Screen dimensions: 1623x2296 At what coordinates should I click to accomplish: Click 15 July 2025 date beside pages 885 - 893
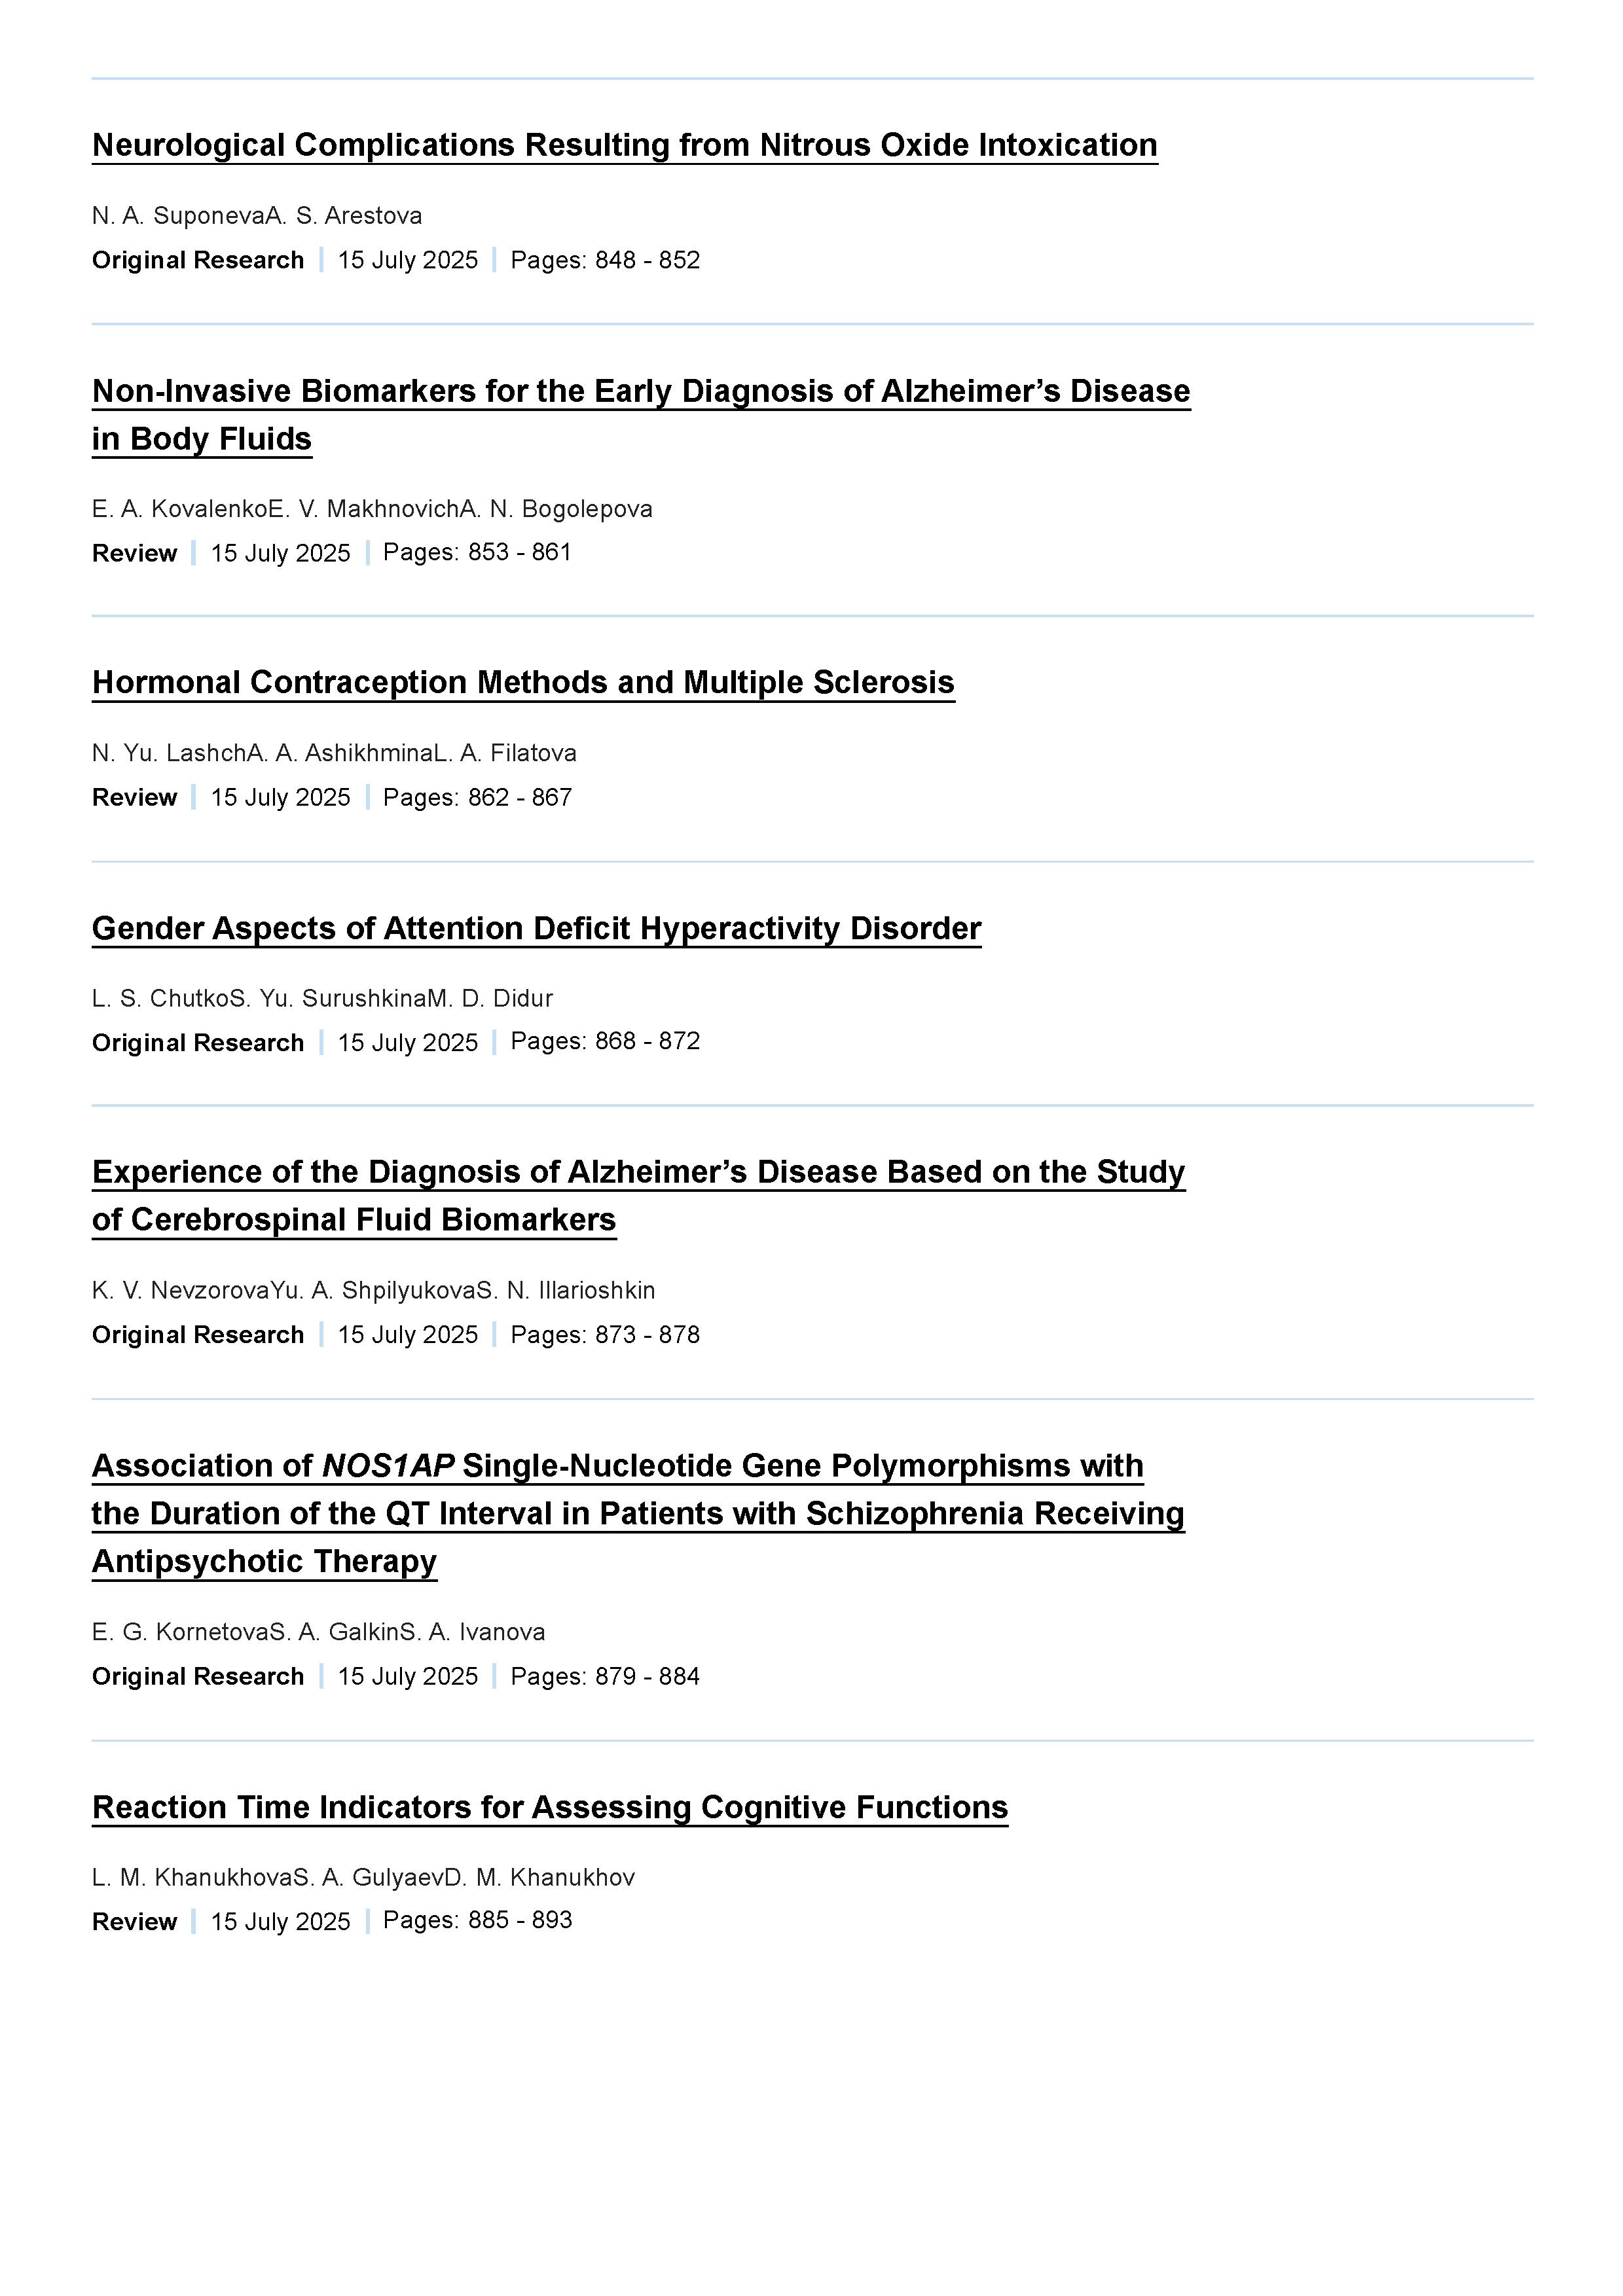point(281,1921)
